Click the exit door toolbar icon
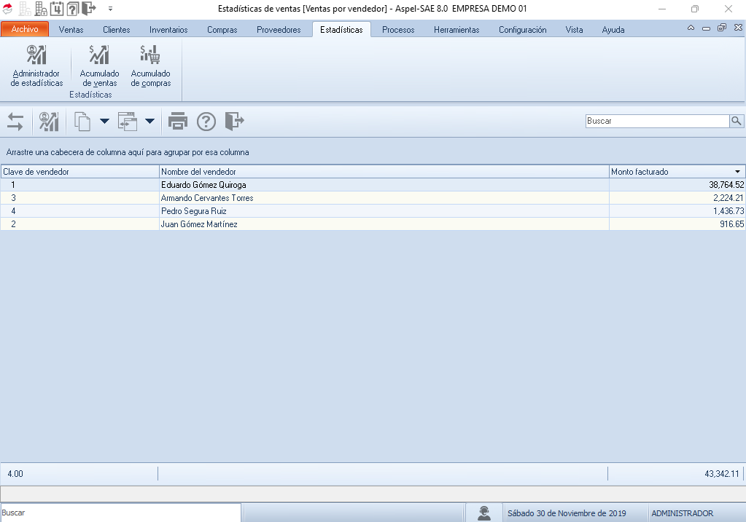Screen dimensions: 746x522 pos(234,122)
